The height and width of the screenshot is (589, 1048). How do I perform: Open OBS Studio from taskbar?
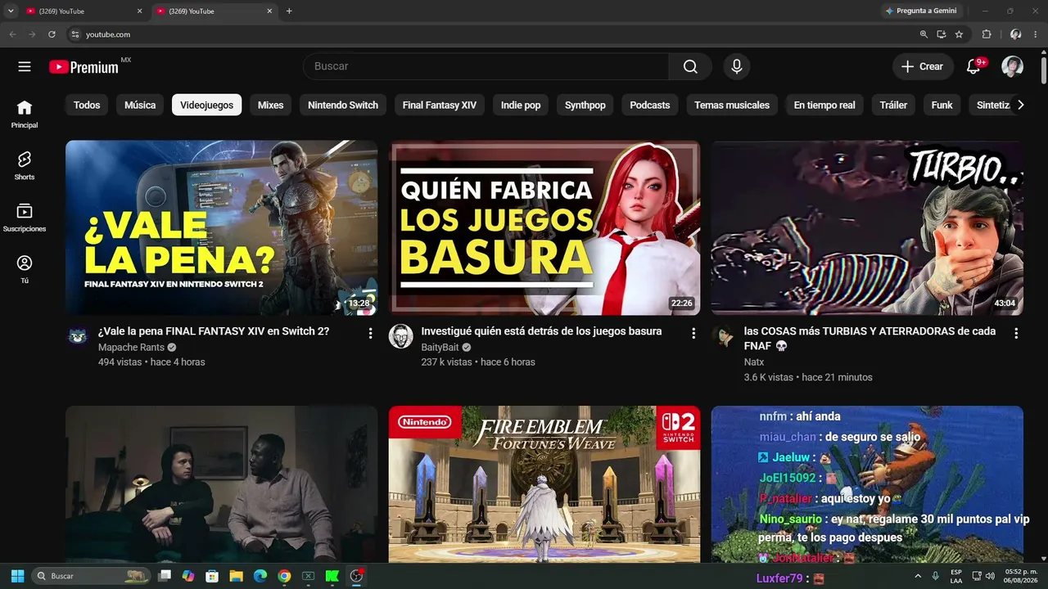pos(356,576)
